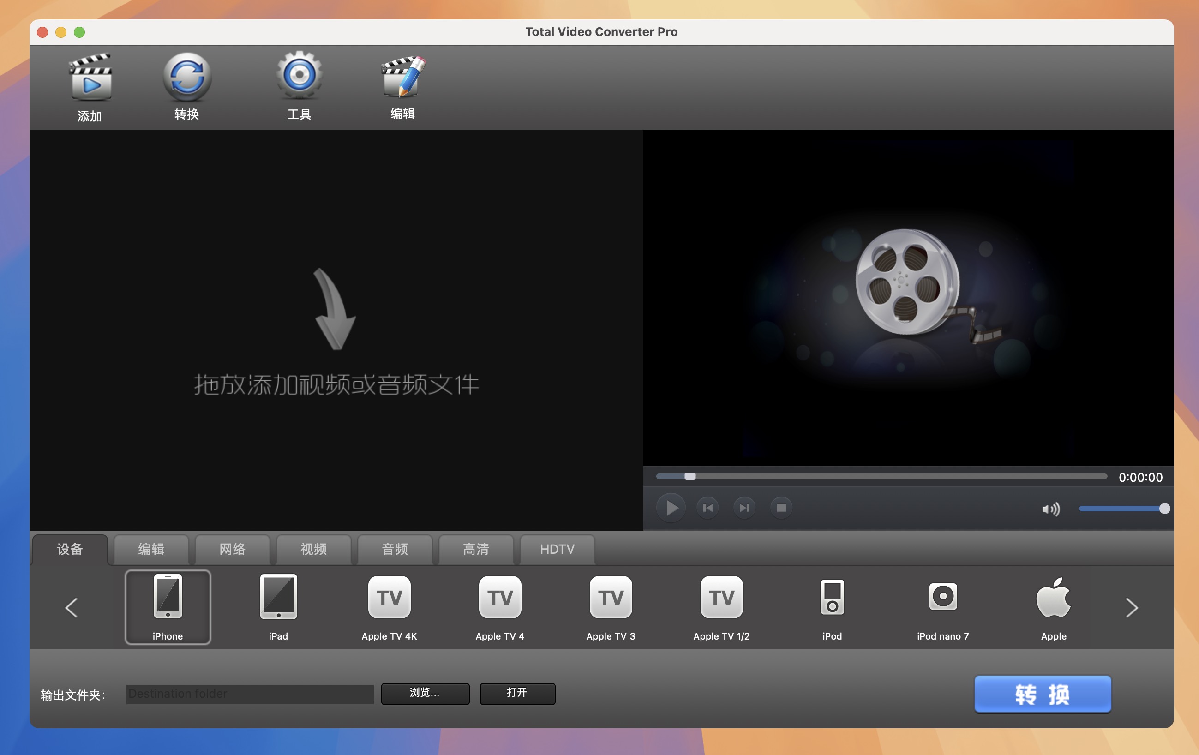Viewport: 1199px width, 755px height.
Task: Switch to the 音频 (Audio) tab
Action: [x=394, y=548]
